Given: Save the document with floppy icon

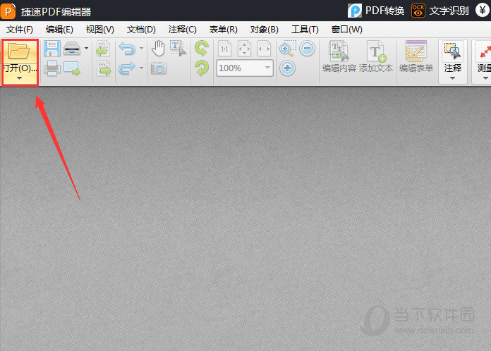Looking at the screenshot, I should (52, 49).
